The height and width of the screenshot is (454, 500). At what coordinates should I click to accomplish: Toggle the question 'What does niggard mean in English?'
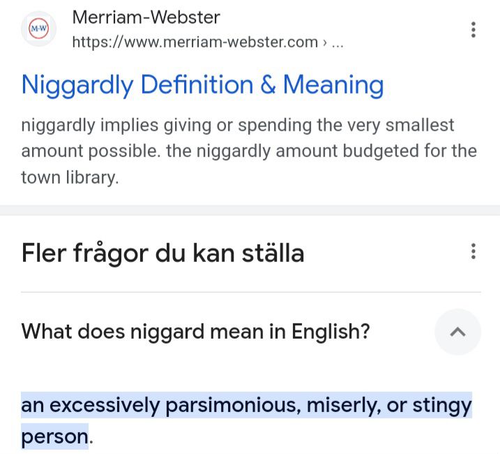[x=195, y=331]
